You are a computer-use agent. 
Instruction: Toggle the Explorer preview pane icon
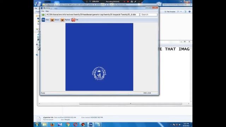[185, 12]
